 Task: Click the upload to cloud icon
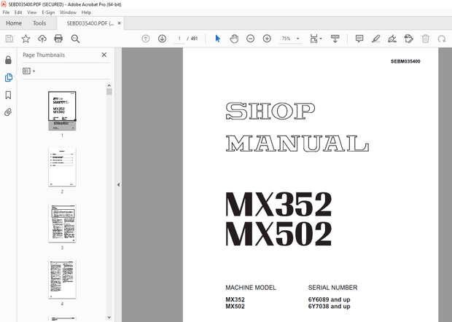pos(42,39)
